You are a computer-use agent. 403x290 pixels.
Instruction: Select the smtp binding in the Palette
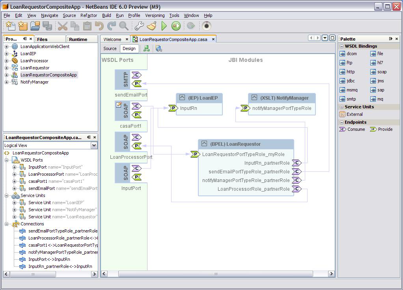tap(348, 99)
